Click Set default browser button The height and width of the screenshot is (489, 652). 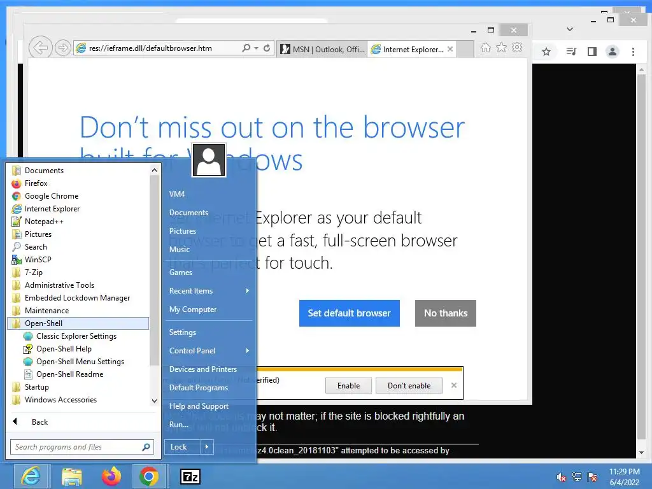tap(350, 313)
